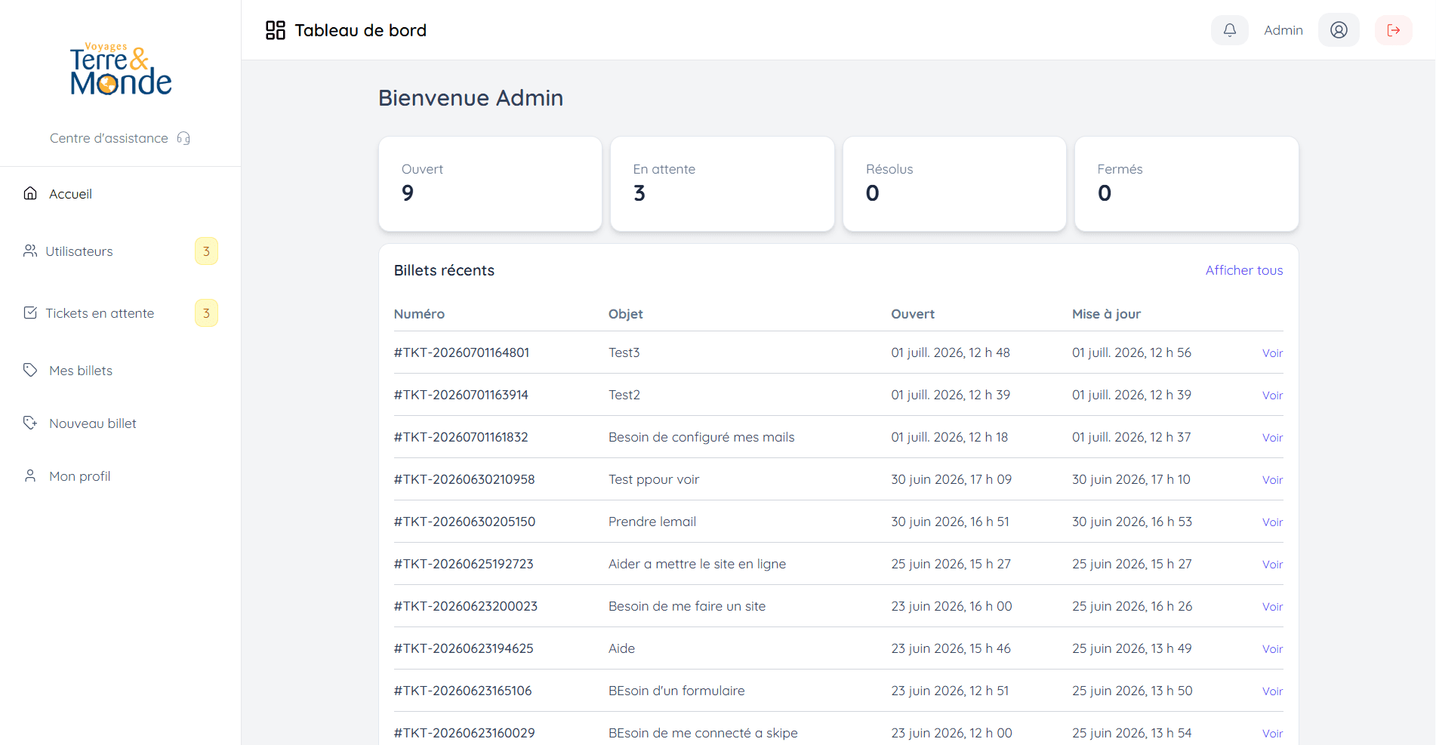The width and height of the screenshot is (1436, 745).
Task: Go to Nouveau billet menu entry
Action: 92,423
